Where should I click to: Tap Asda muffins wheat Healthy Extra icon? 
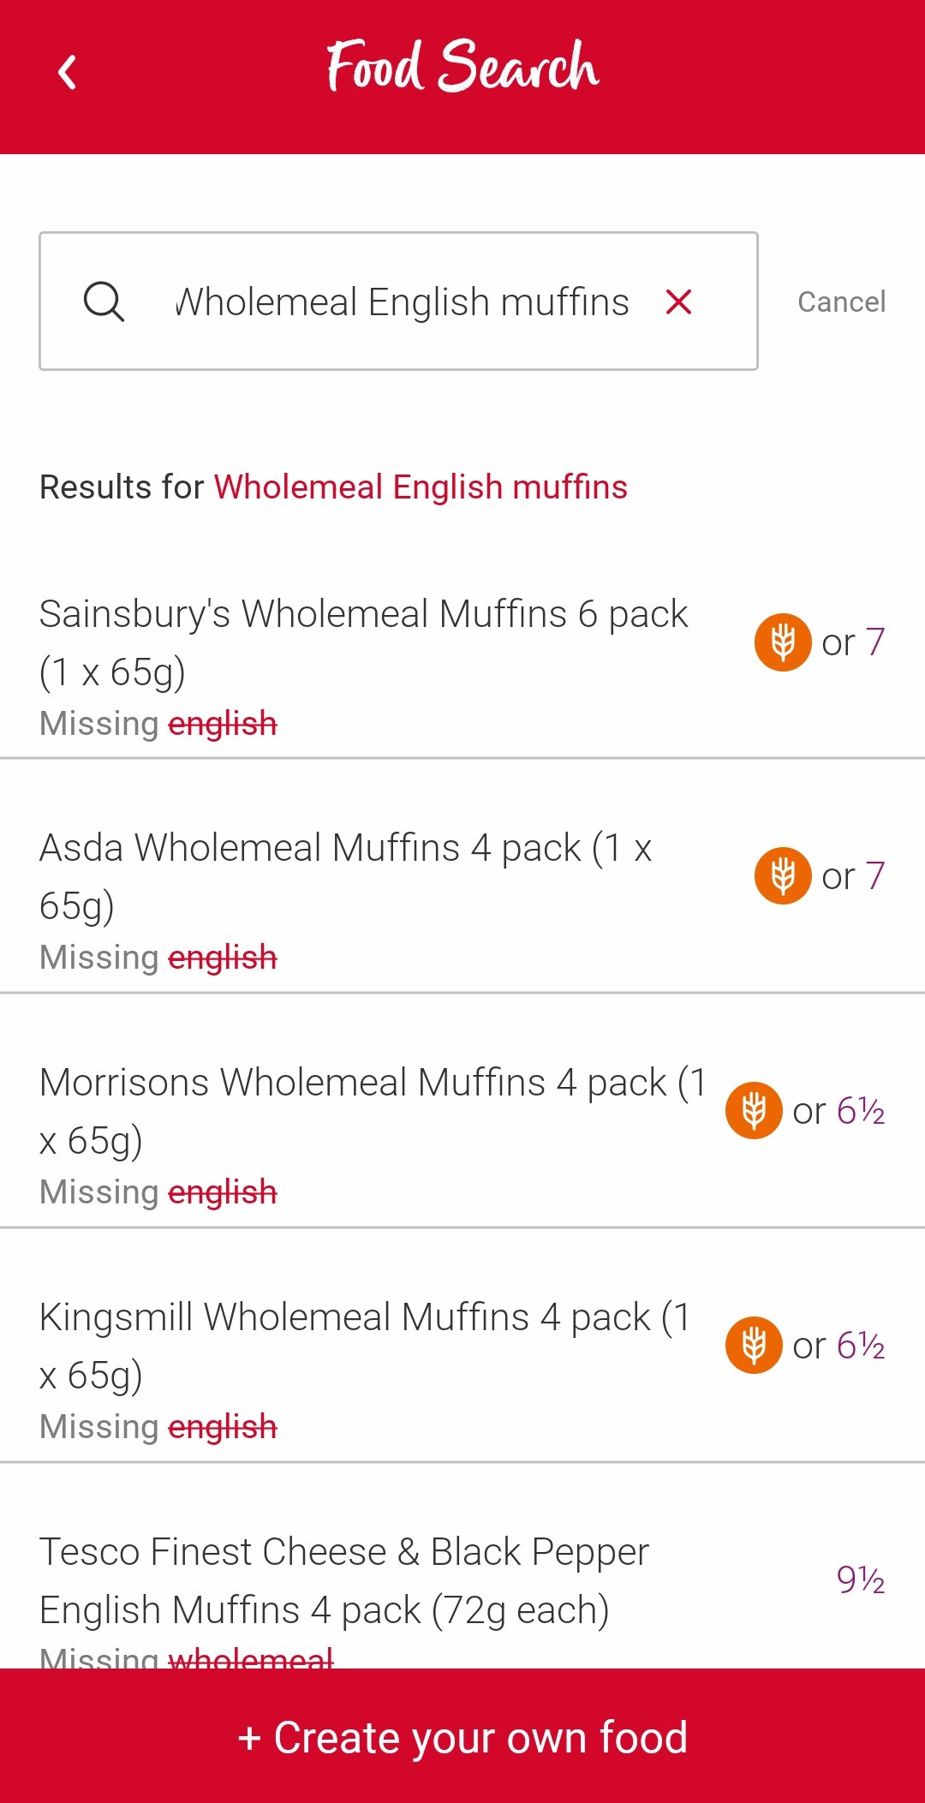coord(783,875)
